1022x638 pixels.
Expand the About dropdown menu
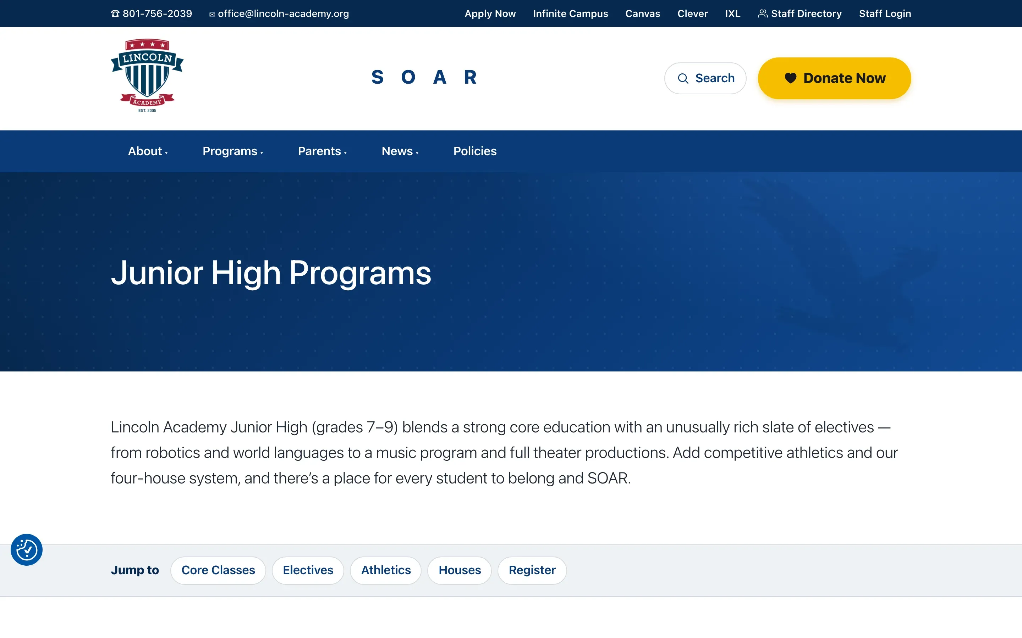[x=148, y=151]
